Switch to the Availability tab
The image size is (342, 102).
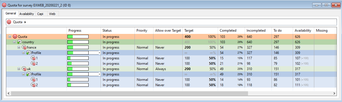[x=27, y=14]
